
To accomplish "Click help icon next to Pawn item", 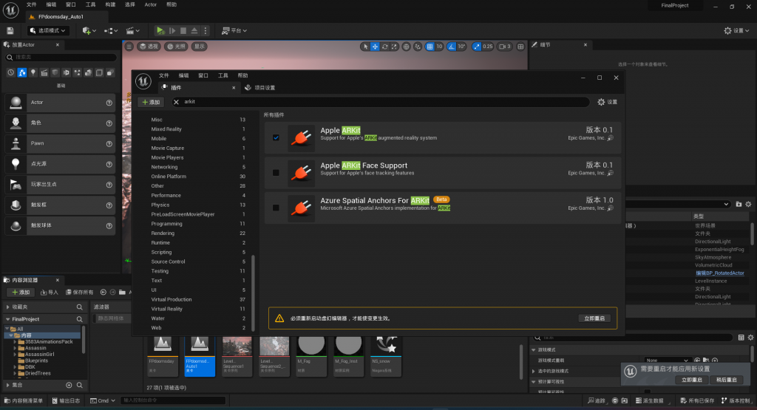I will click(109, 144).
